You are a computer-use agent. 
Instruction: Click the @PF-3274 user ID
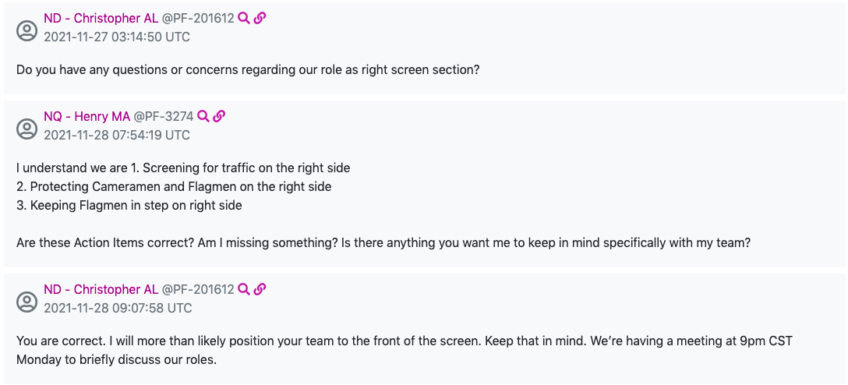[x=163, y=116]
